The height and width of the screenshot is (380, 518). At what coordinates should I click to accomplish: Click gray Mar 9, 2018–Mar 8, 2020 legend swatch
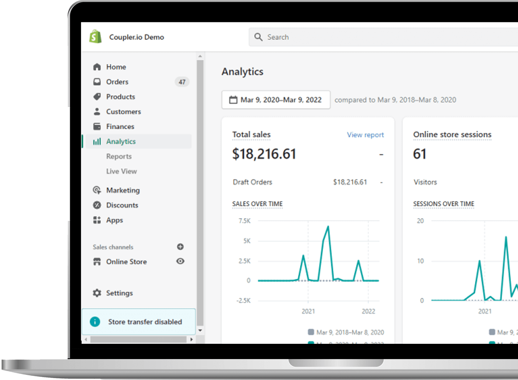311,332
